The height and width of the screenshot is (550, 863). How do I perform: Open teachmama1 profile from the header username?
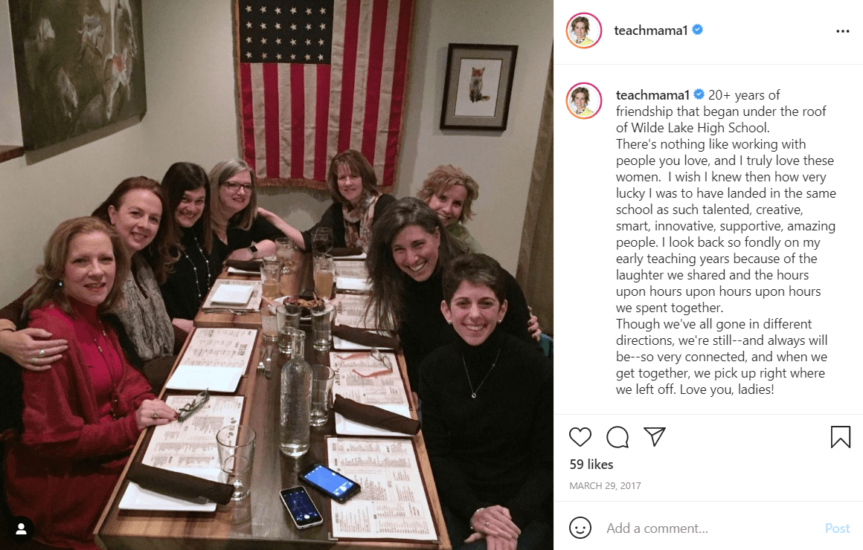[650, 30]
